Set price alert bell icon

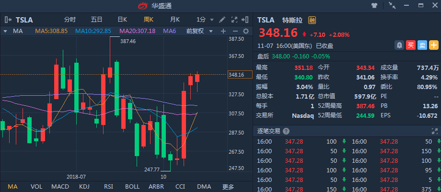(x=399, y=45)
